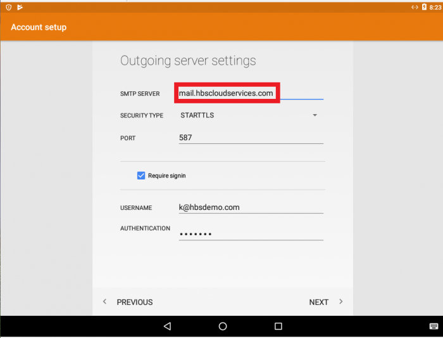Click the AUTHENTICATION label

[x=145, y=228]
